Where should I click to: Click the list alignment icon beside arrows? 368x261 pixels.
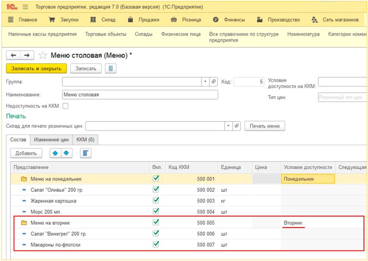tap(85, 153)
